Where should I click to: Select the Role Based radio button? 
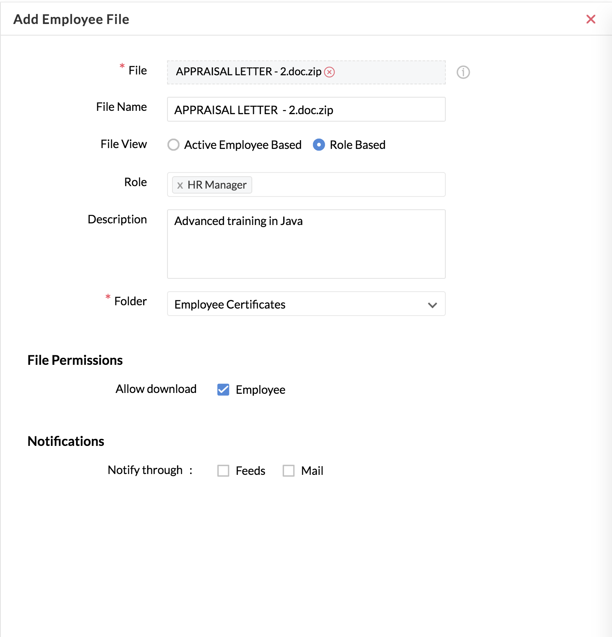tap(319, 145)
